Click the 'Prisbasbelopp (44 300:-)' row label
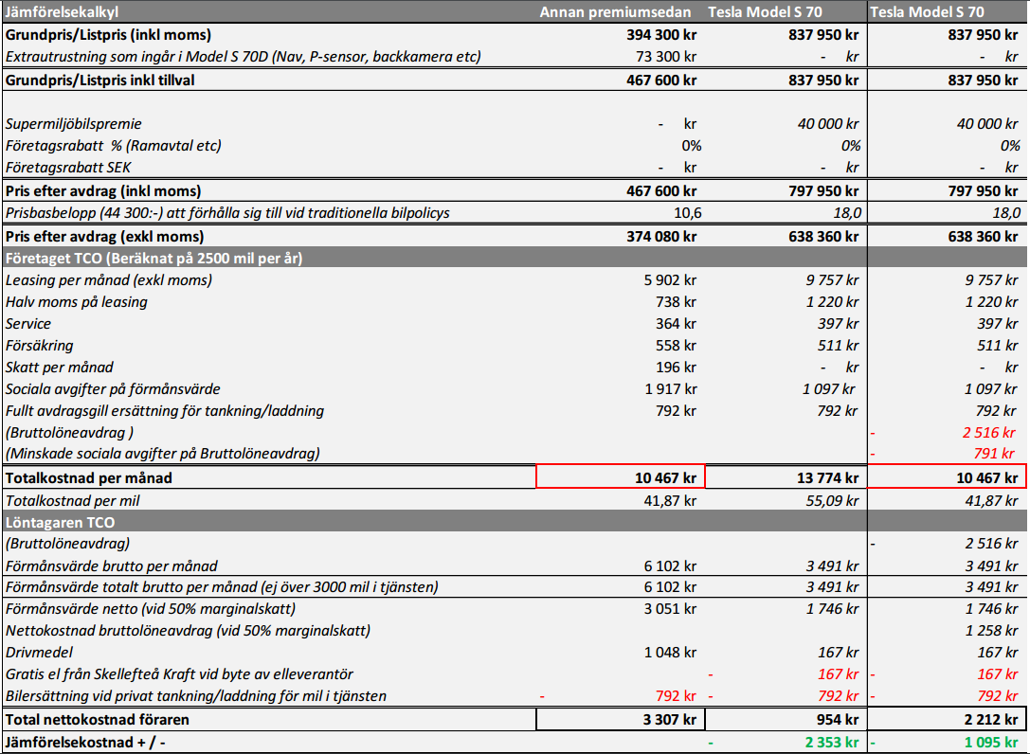Viewport: 1030px width, 754px height. tap(228, 213)
